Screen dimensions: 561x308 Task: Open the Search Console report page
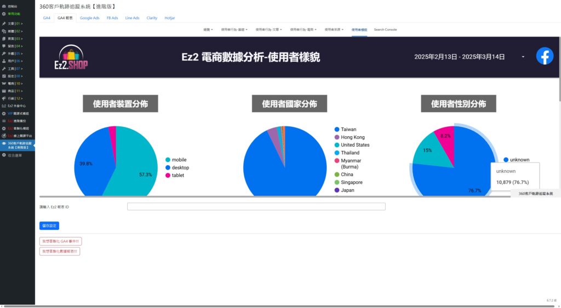[385, 30]
